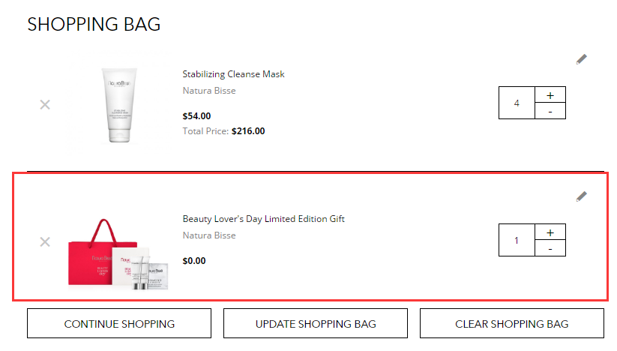Increase Limited Edition Gift quantity with plus
Viewport: 617px width, 351px height.
point(550,232)
